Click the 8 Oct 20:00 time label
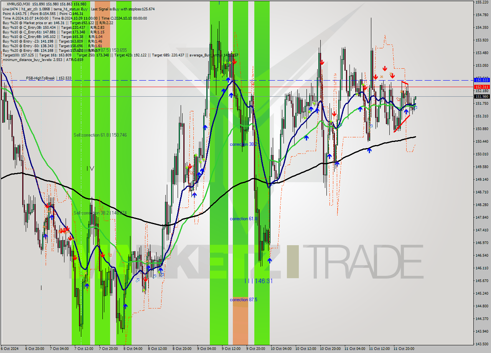Image resolution: width=491 pixels, height=353 pixels. 182,349
